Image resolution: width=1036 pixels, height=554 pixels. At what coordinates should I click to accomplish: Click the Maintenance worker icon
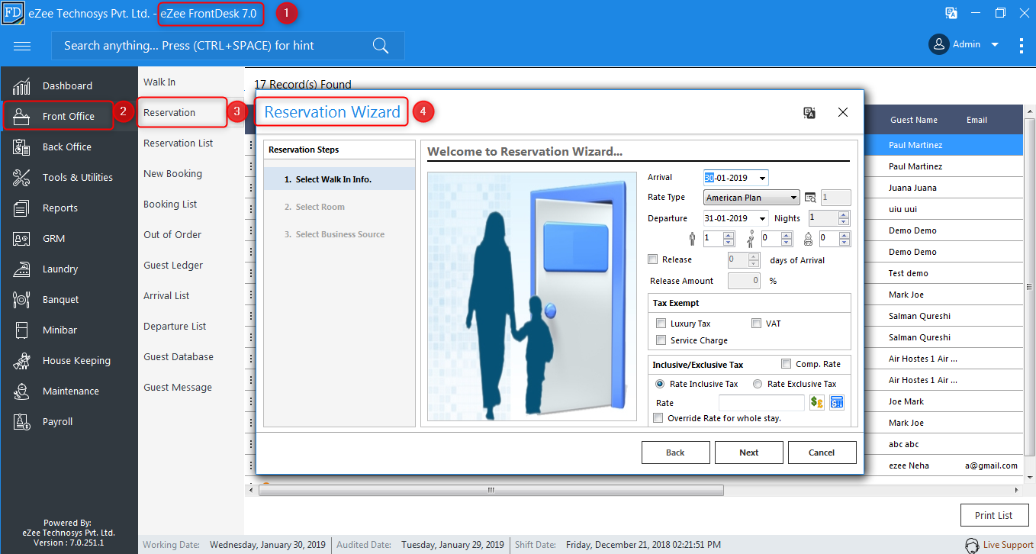pyautogui.click(x=21, y=391)
